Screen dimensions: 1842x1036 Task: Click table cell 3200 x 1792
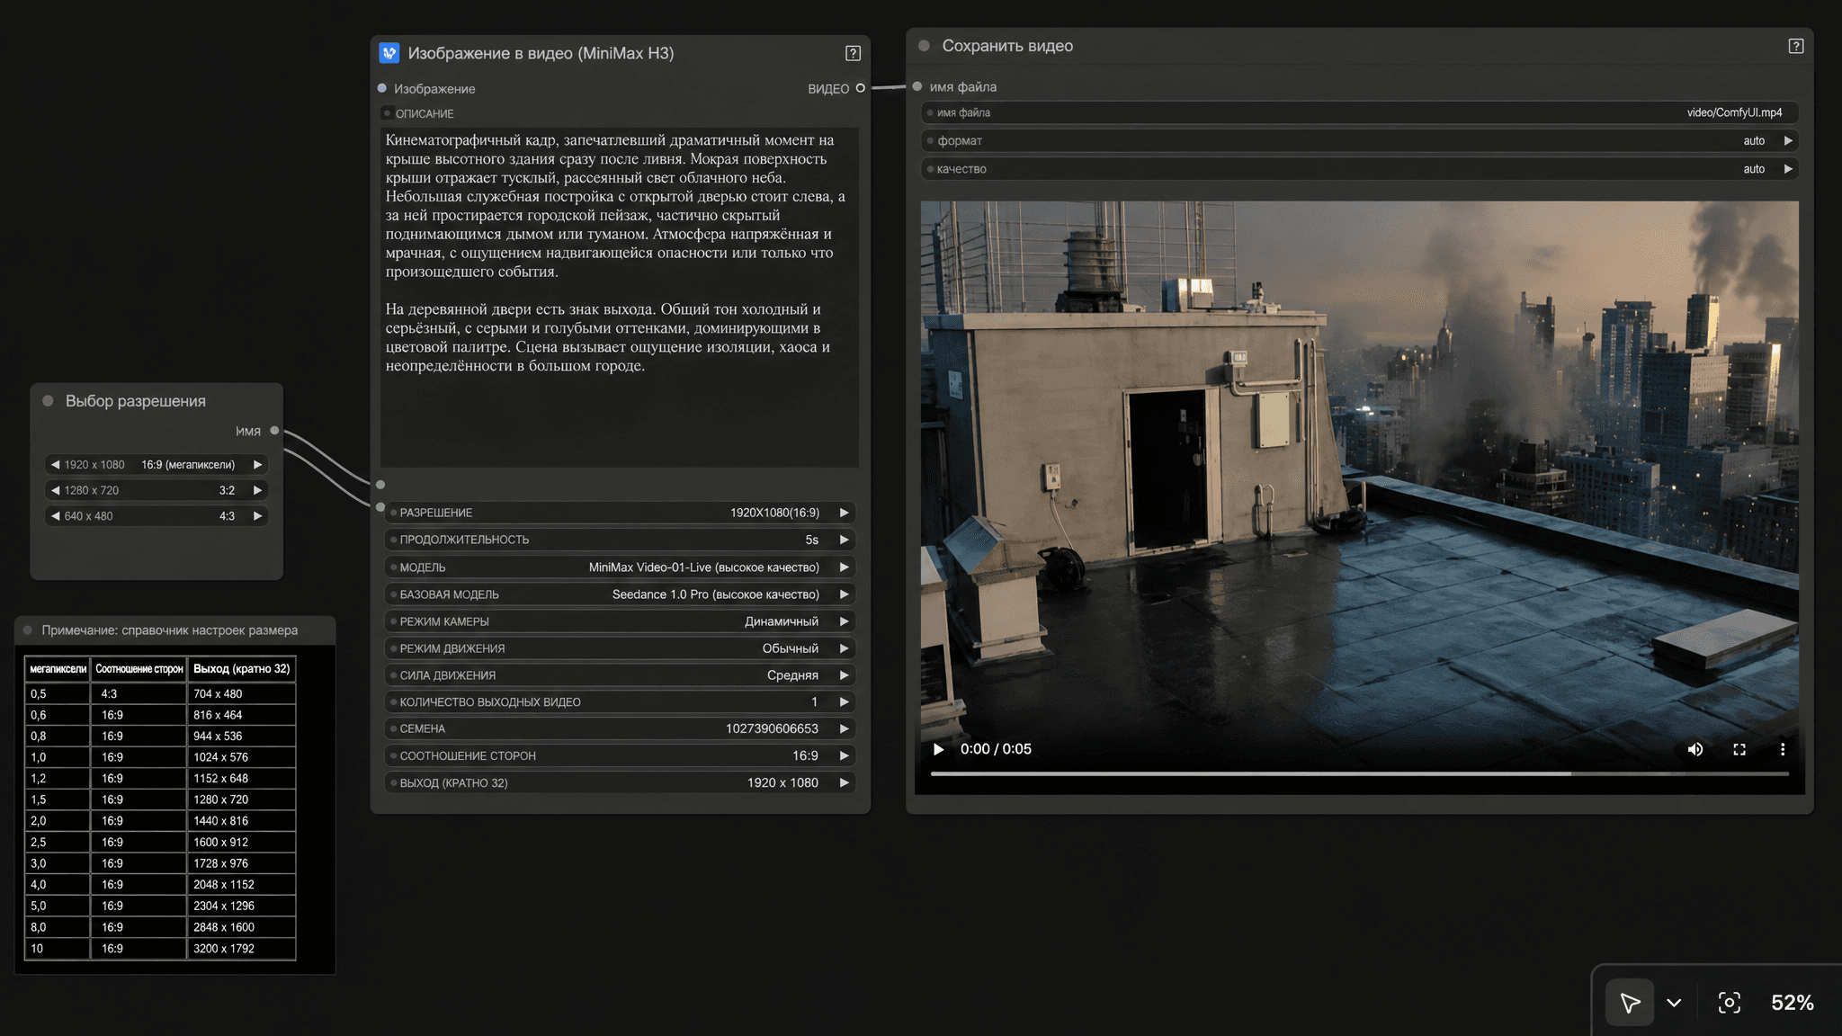241,949
